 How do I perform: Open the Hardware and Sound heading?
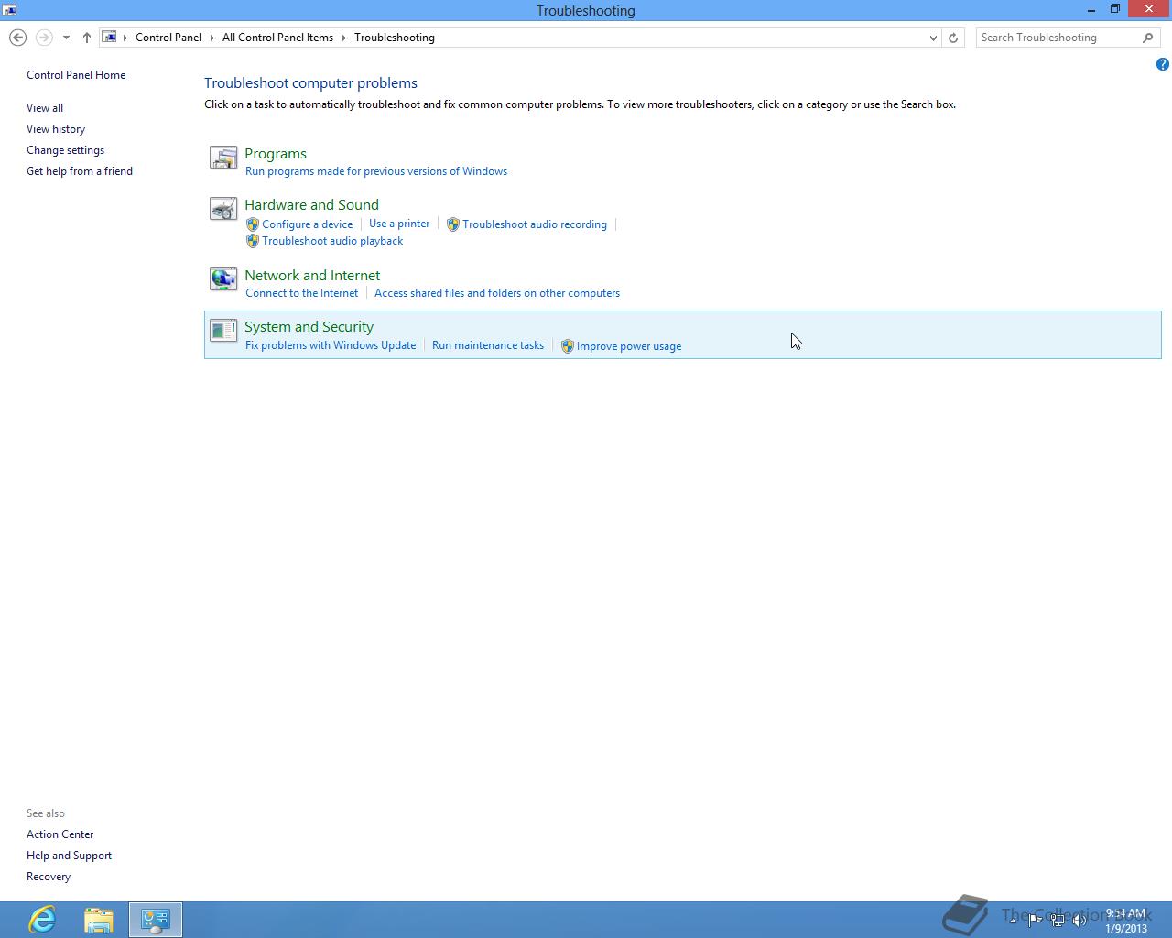311,205
